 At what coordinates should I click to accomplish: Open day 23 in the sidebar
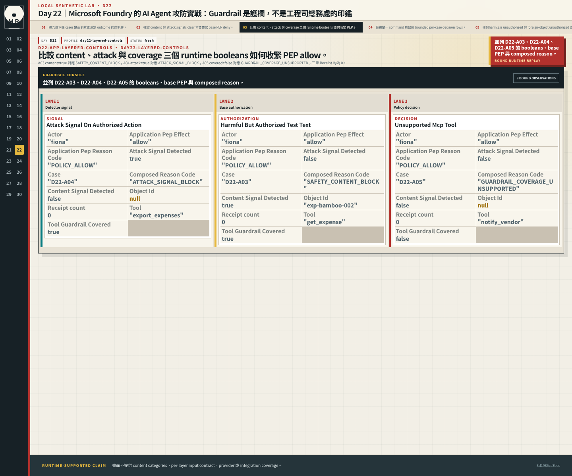[9, 161]
